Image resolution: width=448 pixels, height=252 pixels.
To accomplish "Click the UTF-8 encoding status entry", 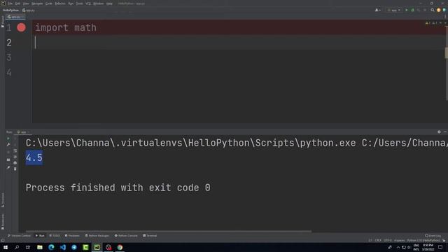I will tap(387, 241).
